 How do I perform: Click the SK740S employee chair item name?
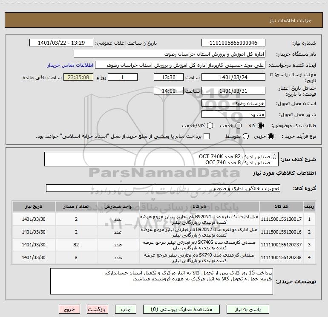pos(199,245)
